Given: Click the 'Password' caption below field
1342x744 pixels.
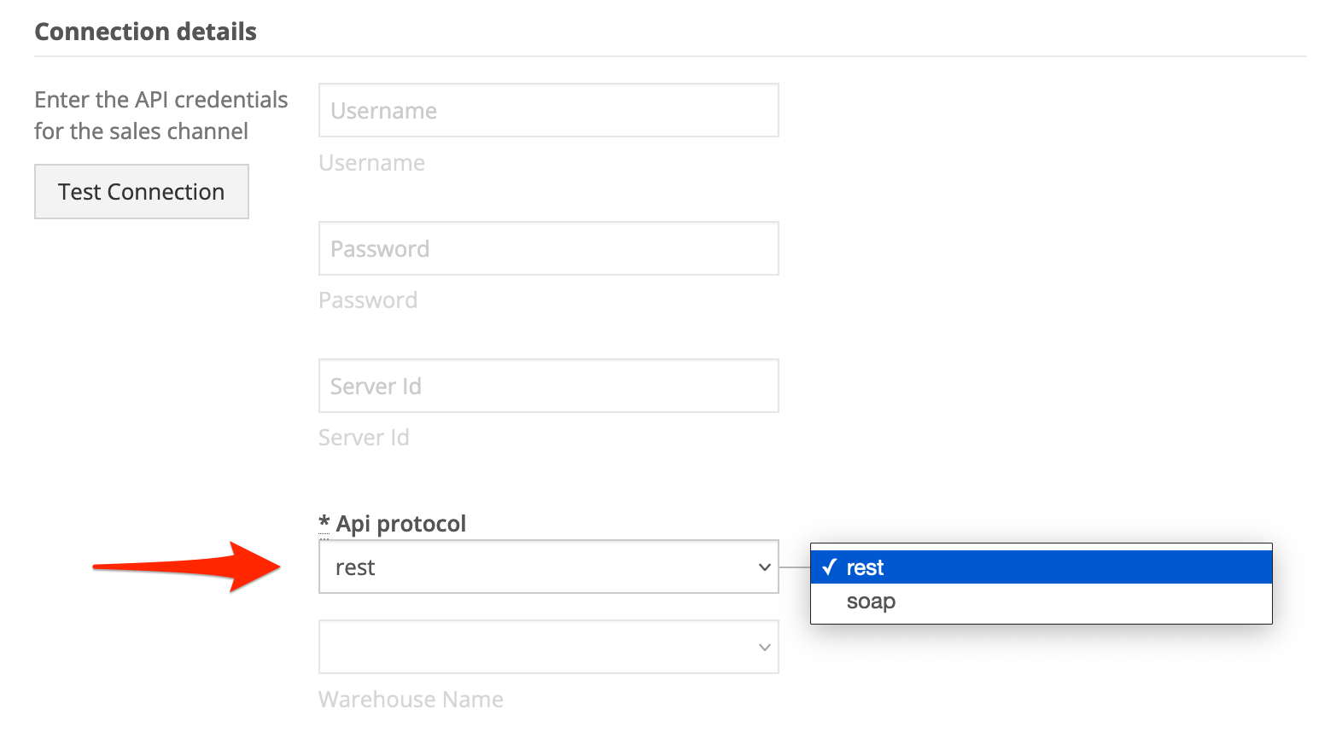Looking at the screenshot, I should [368, 300].
